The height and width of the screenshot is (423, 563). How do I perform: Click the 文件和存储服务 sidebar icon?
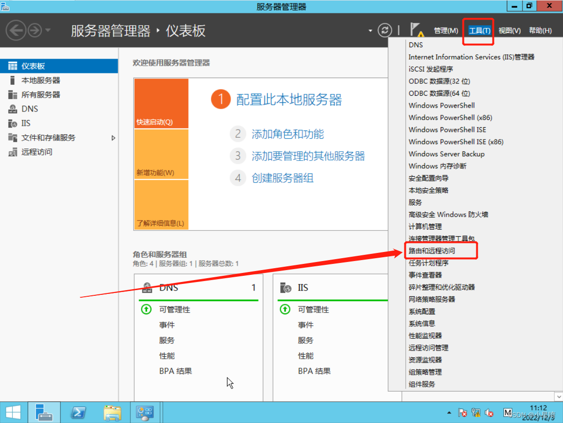click(12, 138)
